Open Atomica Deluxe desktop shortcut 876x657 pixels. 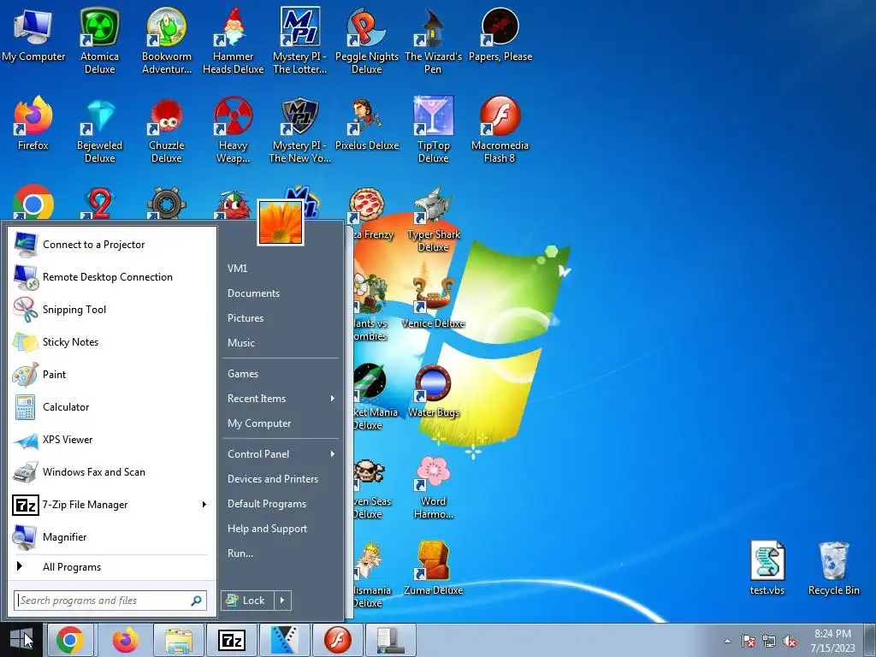[x=99, y=41]
